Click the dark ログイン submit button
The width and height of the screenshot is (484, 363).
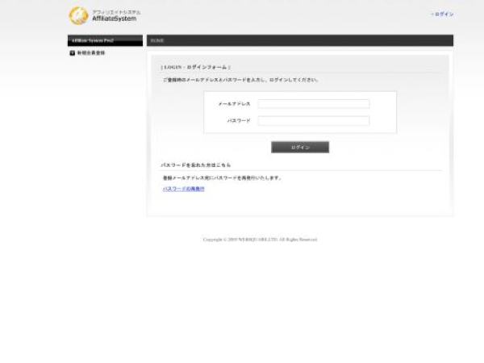pos(300,148)
